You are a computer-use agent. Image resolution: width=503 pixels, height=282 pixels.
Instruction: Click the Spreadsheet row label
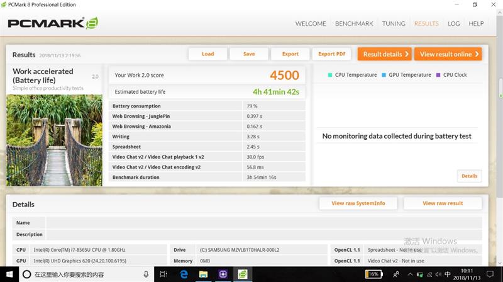point(126,147)
